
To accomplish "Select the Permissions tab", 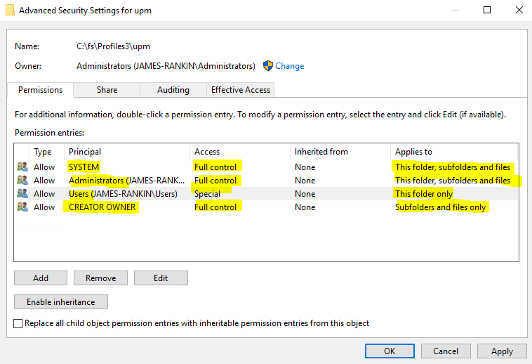I will coord(40,90).
